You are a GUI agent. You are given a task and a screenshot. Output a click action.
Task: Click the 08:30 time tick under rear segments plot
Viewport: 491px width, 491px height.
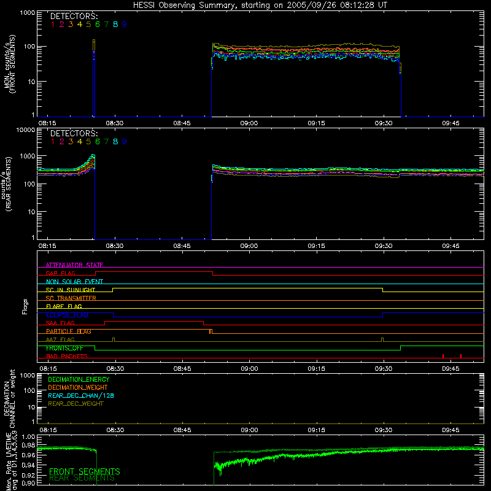click(x=115, y=246)
